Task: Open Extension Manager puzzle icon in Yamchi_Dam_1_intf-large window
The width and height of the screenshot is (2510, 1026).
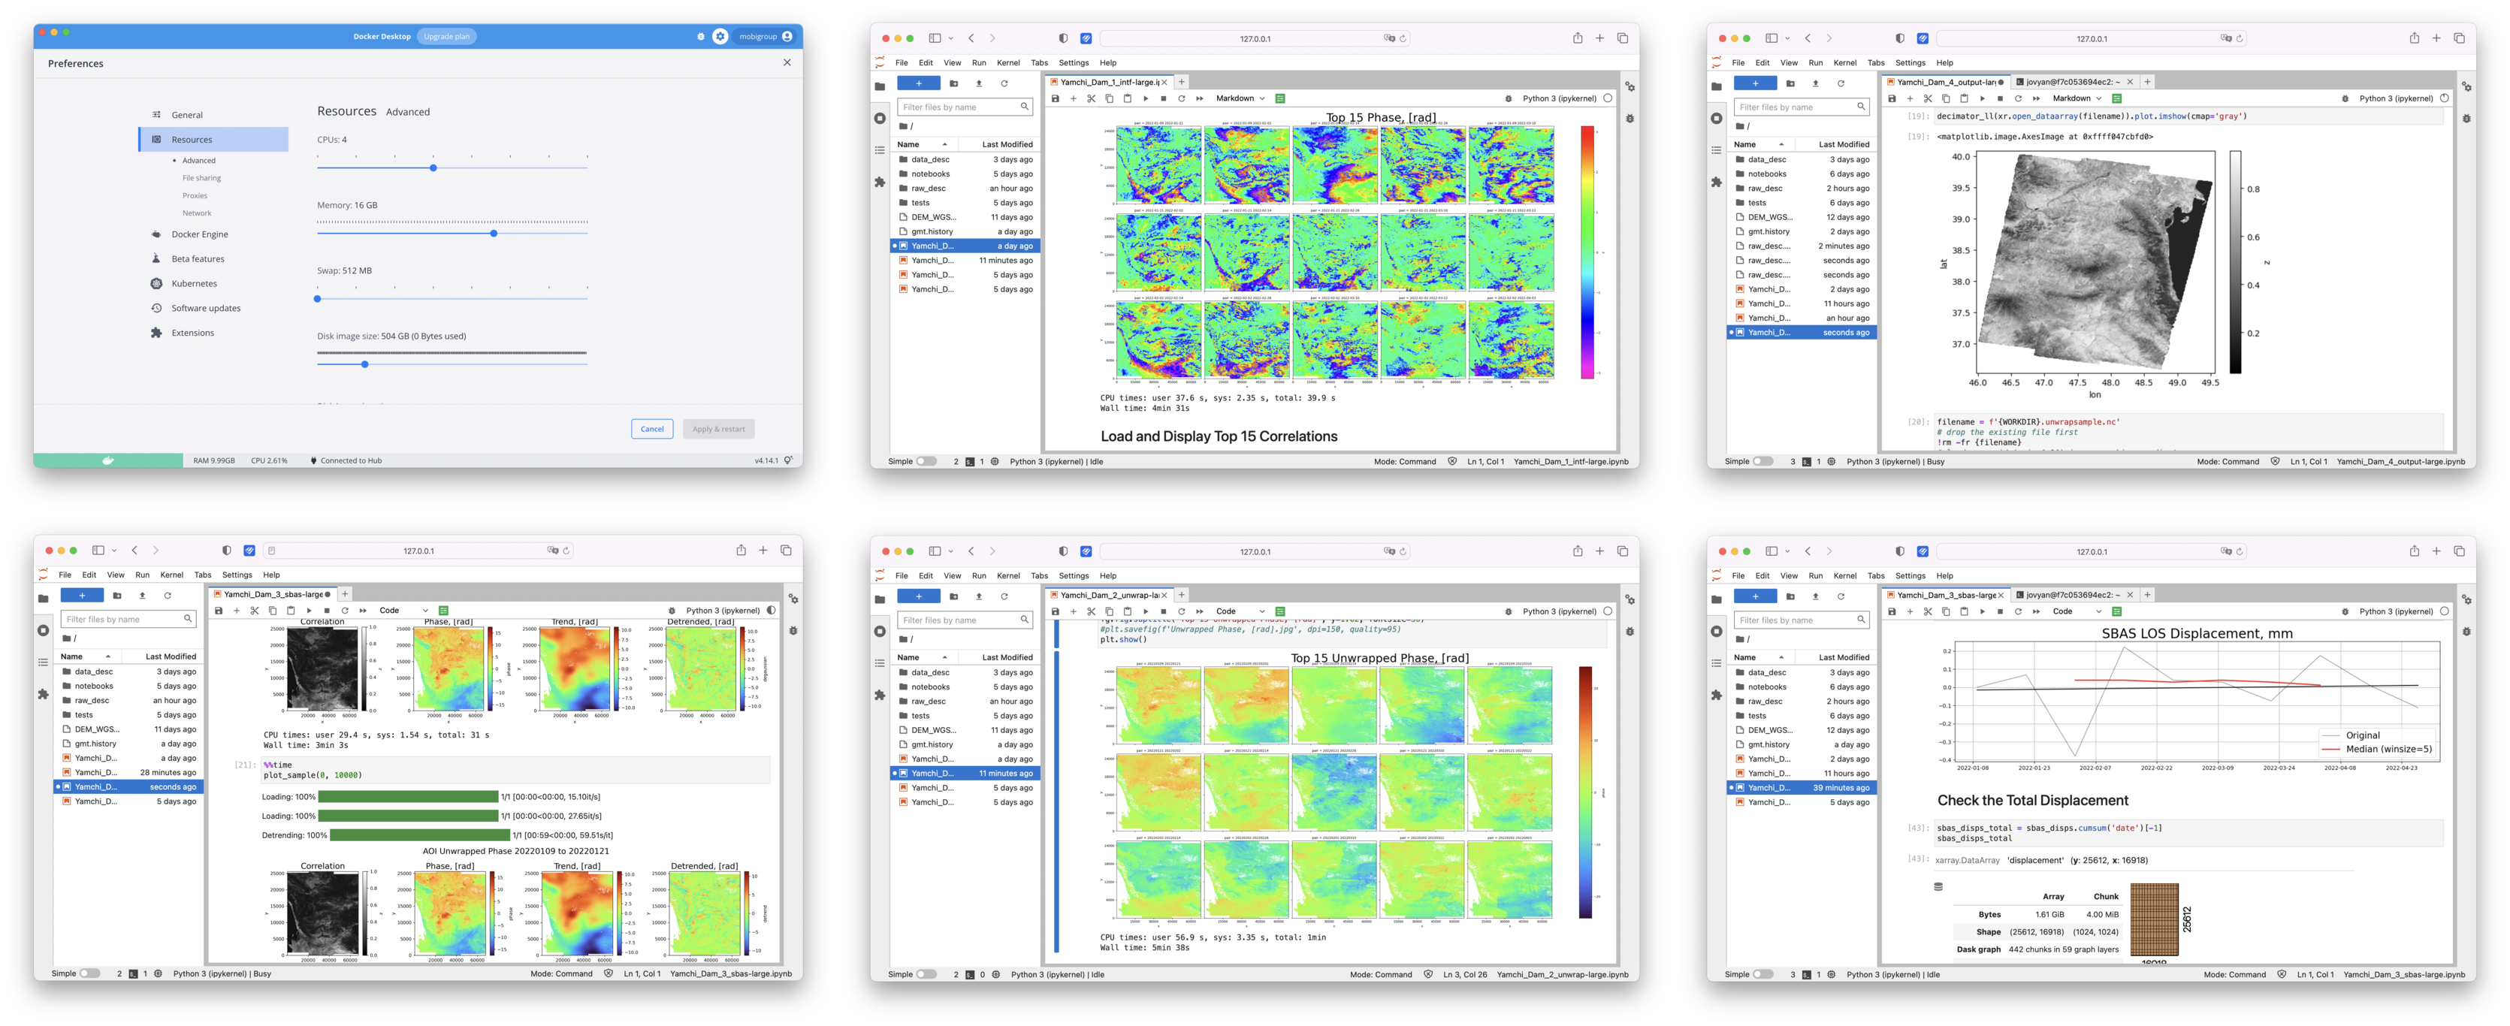Action: pos(880,183)
